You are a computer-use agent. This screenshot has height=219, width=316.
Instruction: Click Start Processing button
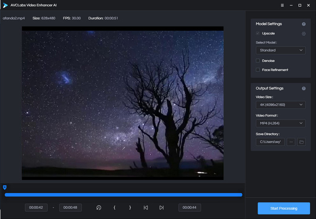pyautogui.click(x=284, y=208)
